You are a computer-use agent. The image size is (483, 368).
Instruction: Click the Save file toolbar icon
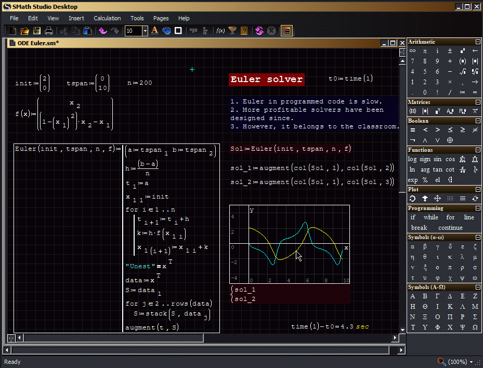pos(37,31)
